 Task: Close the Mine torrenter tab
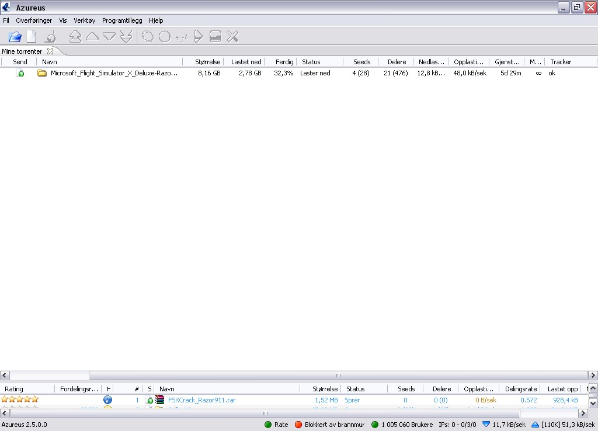(50, 51)
